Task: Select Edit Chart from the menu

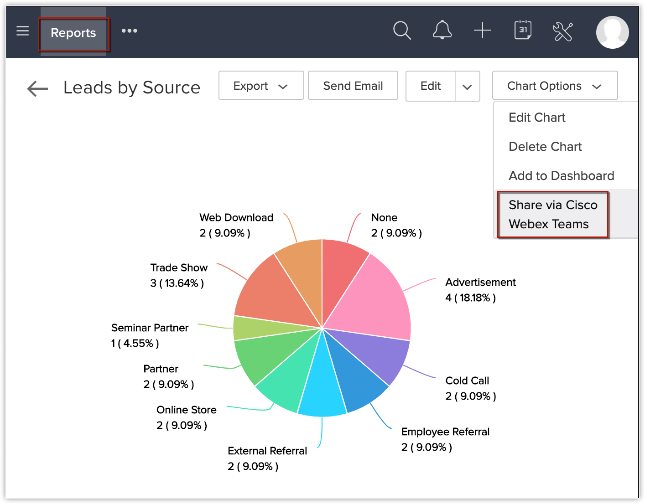Action: 537,118
